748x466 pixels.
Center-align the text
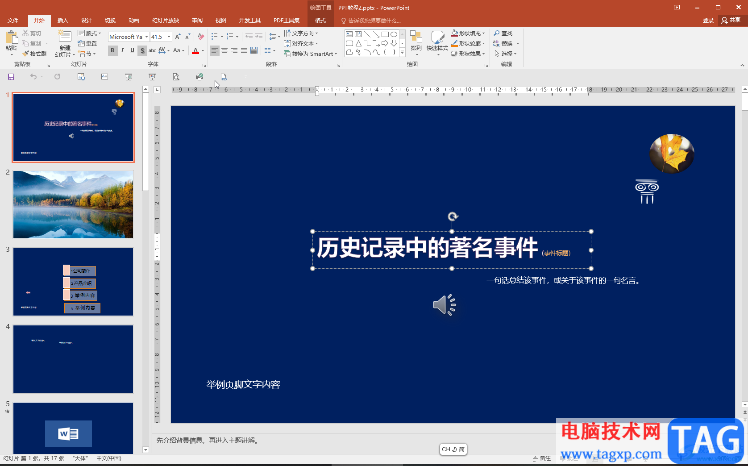(224, 50)
